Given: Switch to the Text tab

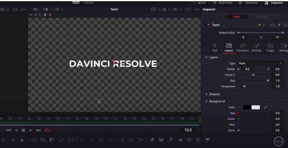Looking at the screenshot, I should [215, 48].
